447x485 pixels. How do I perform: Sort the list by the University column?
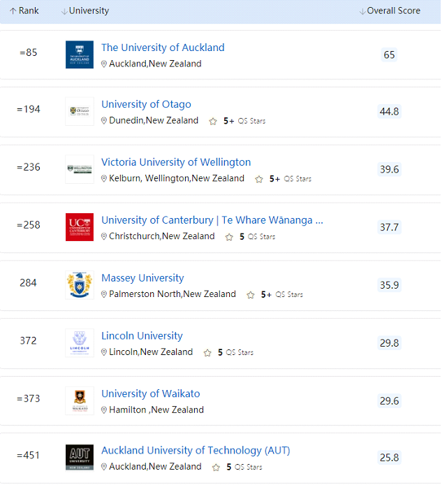point(85,10)
